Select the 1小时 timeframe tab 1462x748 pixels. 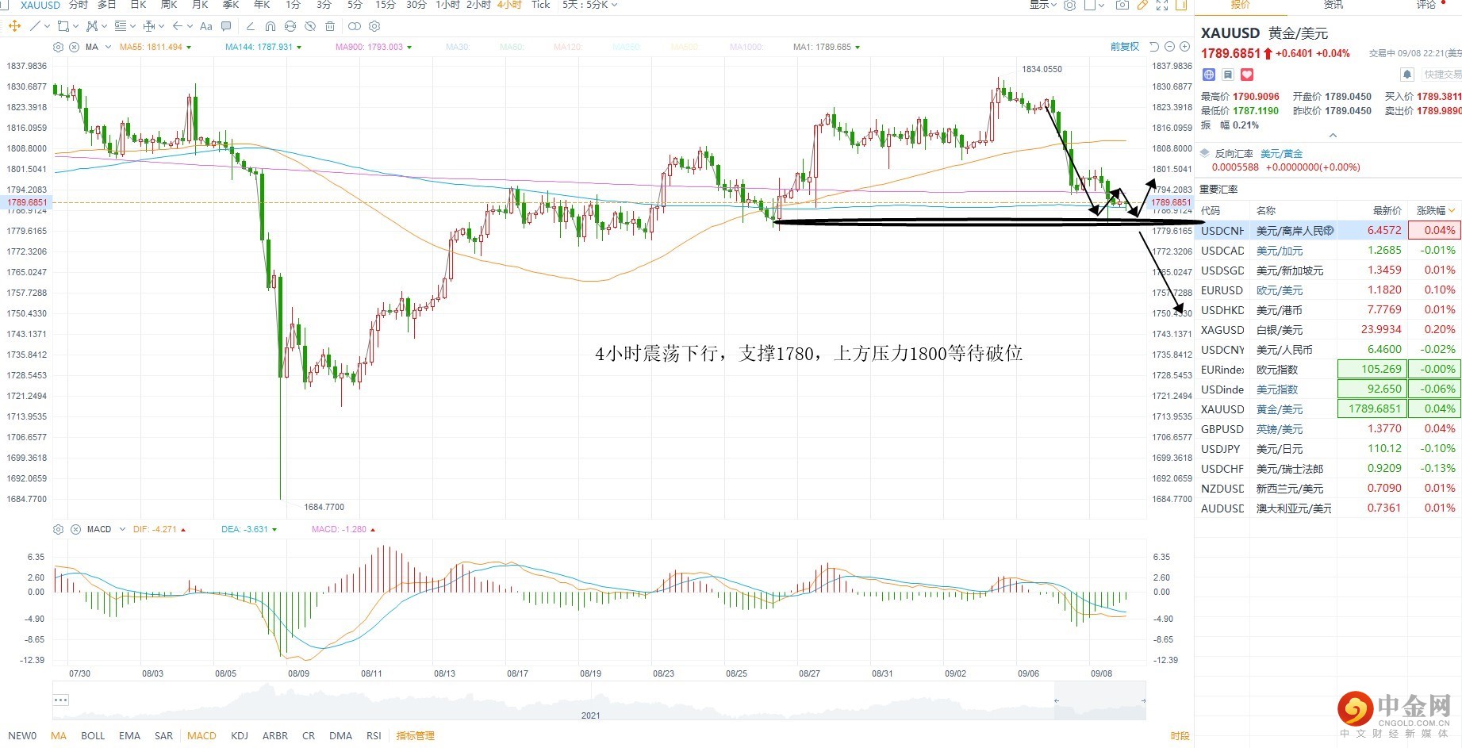pos(447,5)
